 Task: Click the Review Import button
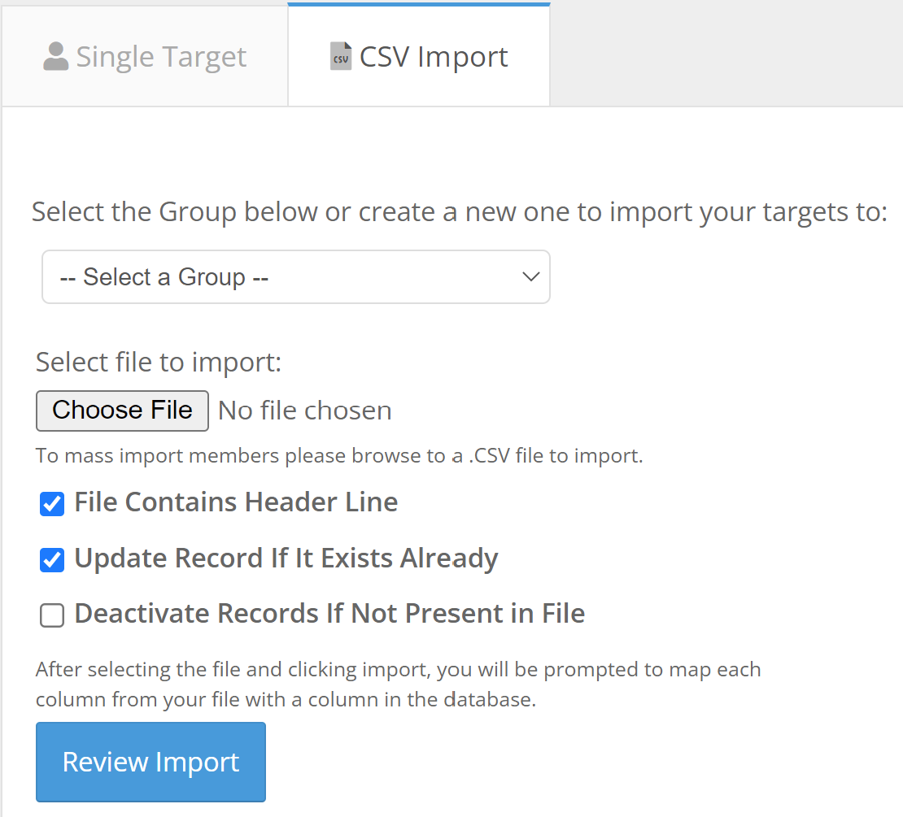pyautogui.click(x=150, y=762)
